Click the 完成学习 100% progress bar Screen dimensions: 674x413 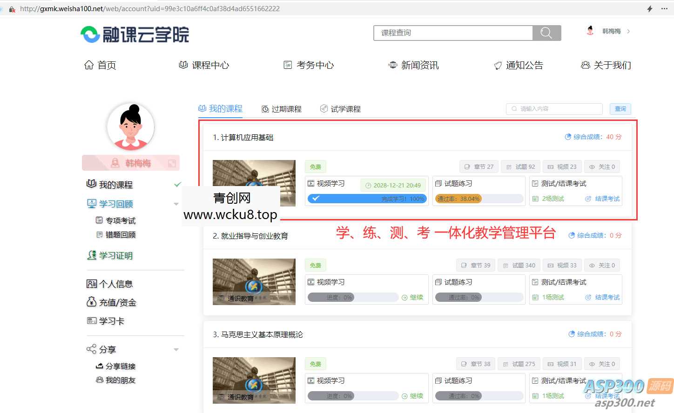367,199
